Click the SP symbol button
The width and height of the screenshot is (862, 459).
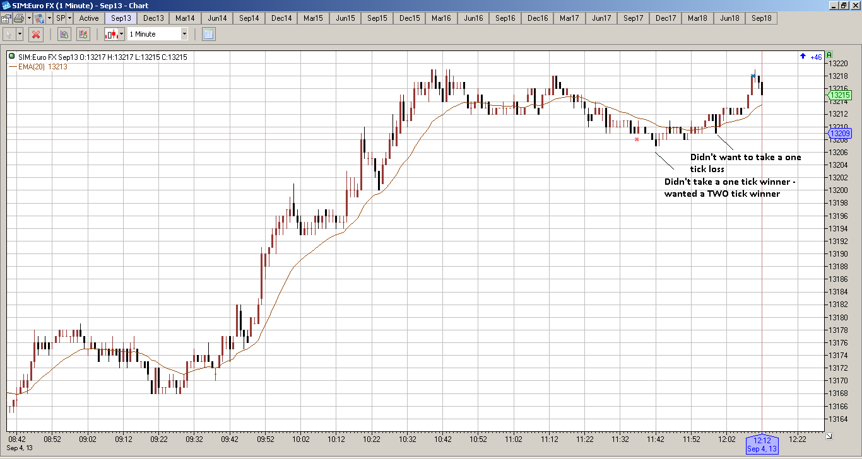click(x=61, y=18)
